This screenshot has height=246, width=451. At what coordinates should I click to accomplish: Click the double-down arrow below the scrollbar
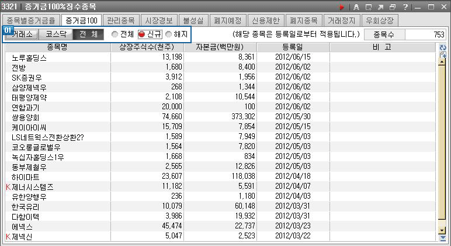[443, 238]
